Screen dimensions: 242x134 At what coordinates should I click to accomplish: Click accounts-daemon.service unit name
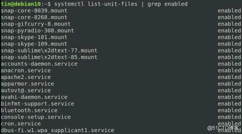coord(39,64)
